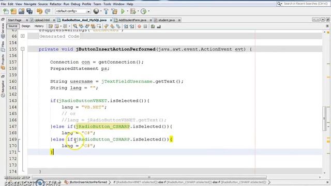This screenshot has width=331, height=186.
Task: Run the project with green play icon
Action: point(123,11)
